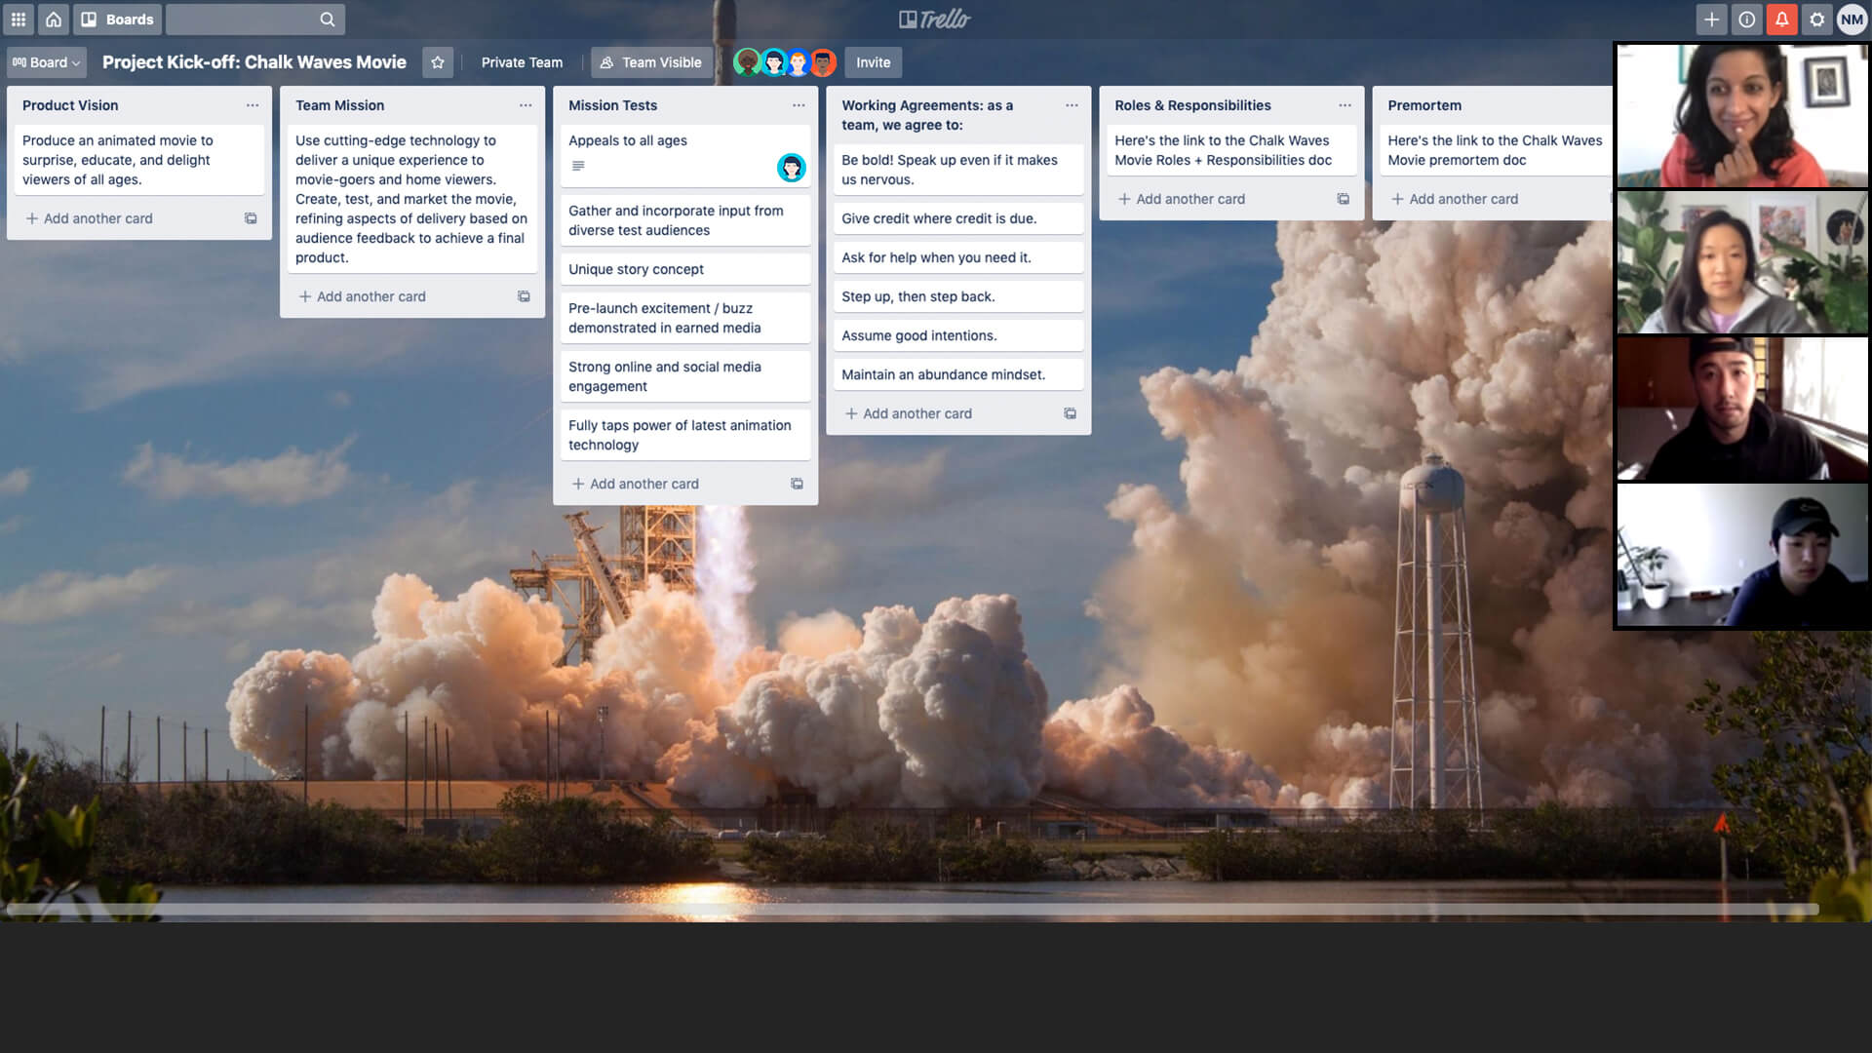This screenshot has width=1872, height=1053.
Task: Click the star to favorite this board
Action: [437, 60]
